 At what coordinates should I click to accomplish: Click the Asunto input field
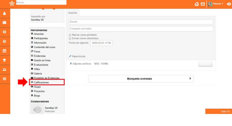pyautogui.click(x=141, y=22)
